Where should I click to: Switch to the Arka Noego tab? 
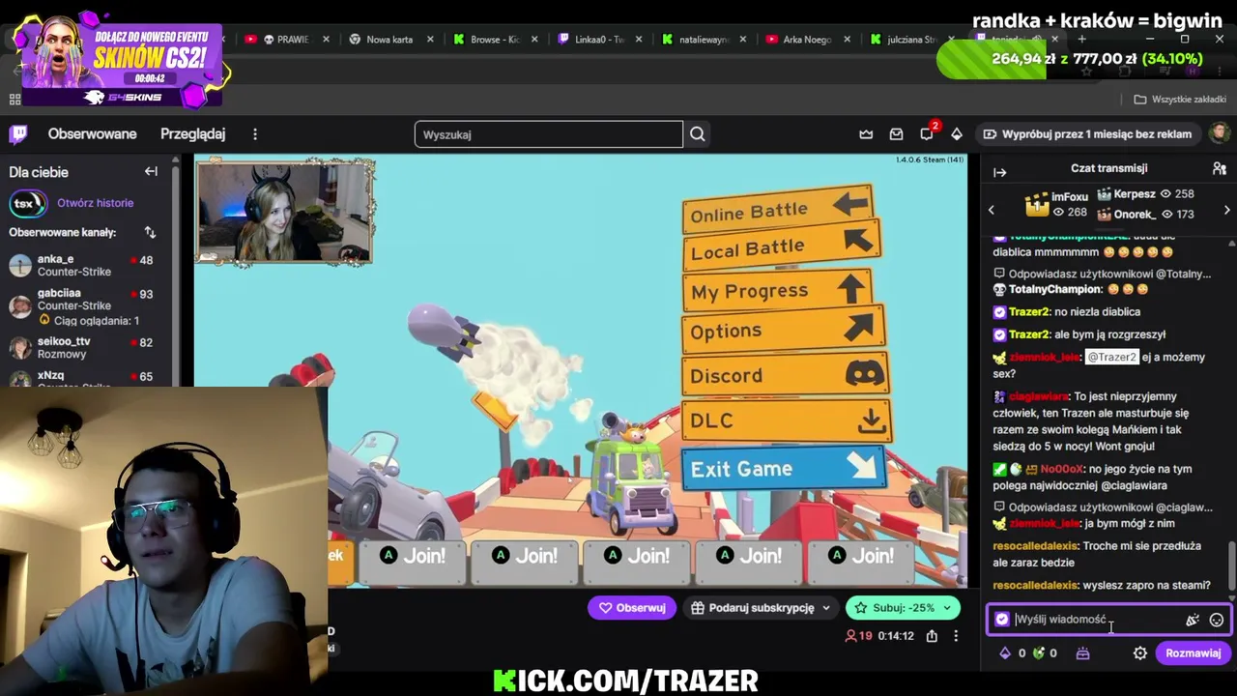(806, 40)
